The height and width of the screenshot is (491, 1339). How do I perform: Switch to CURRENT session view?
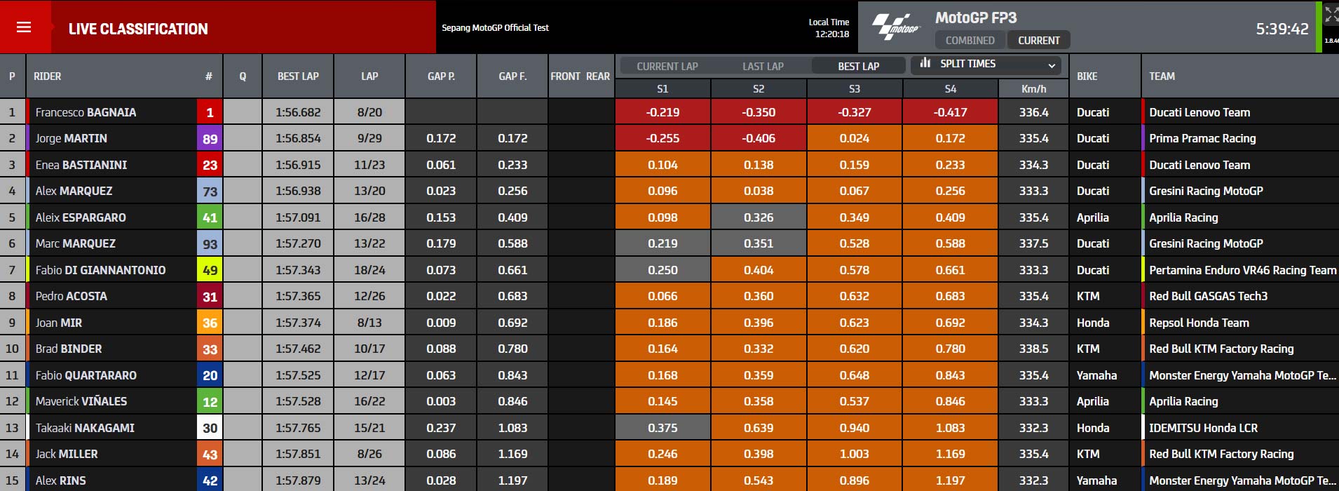(x=1038, y=41)
